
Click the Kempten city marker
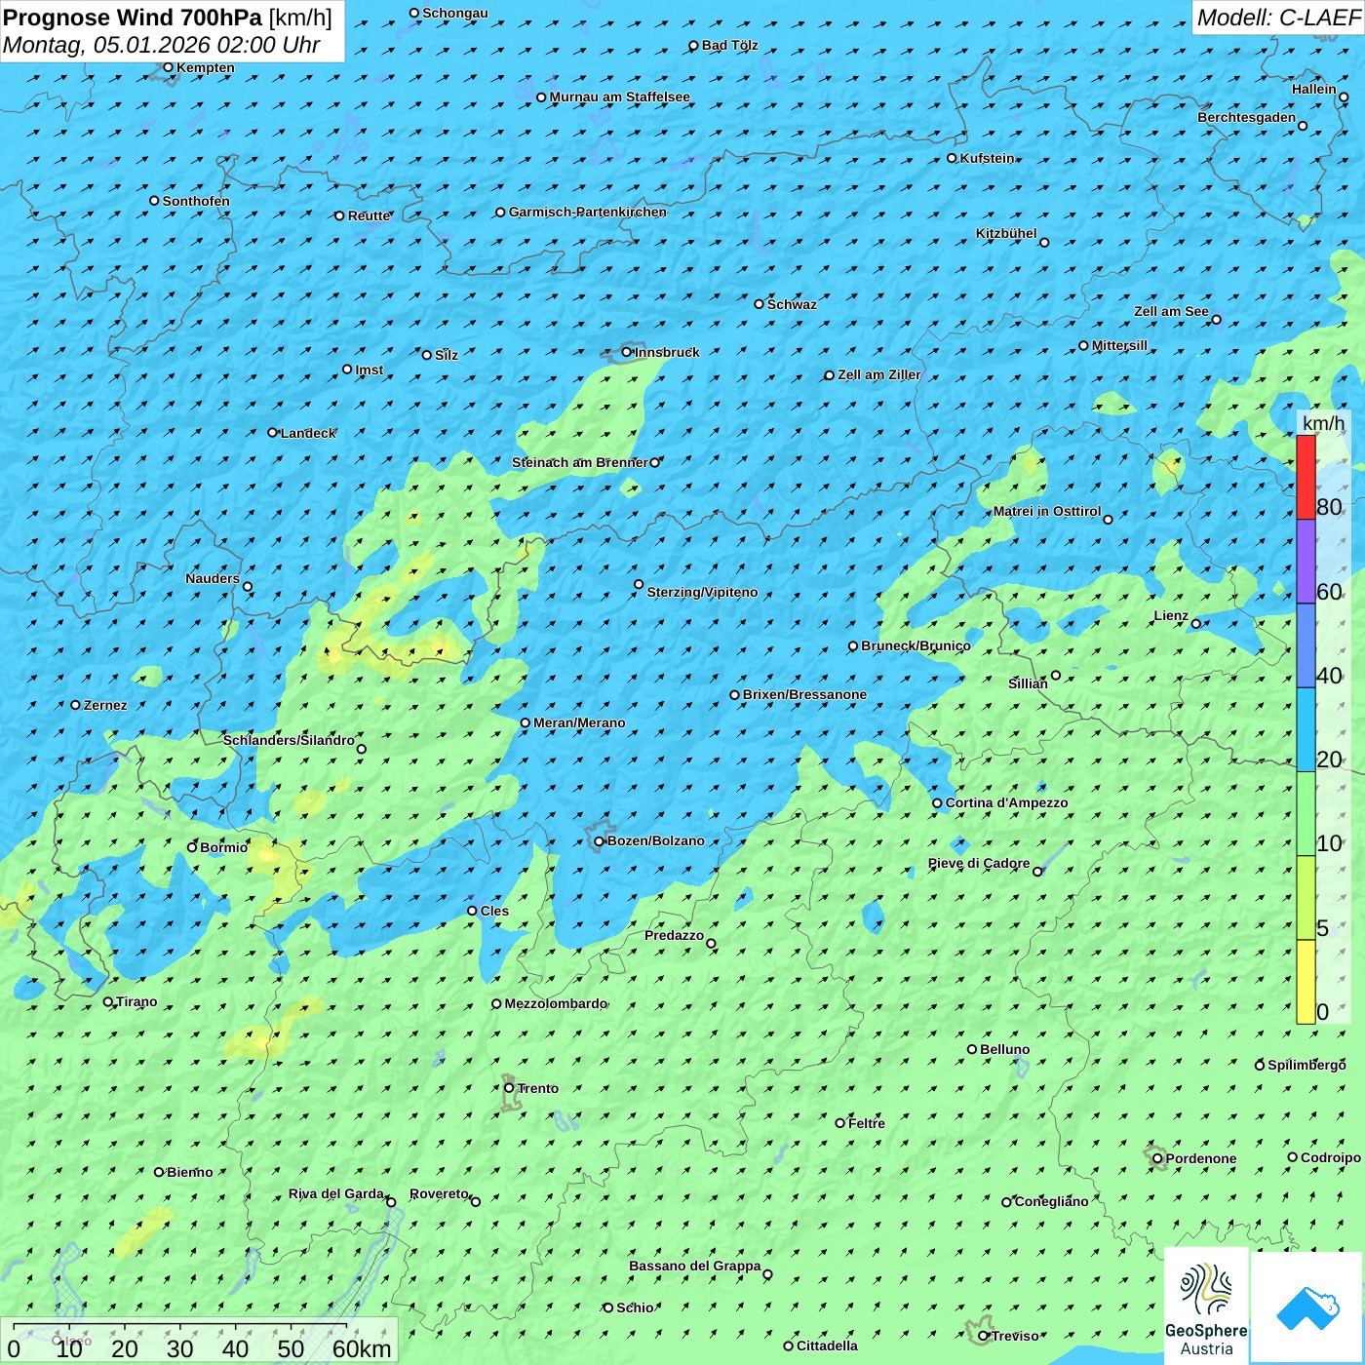[169, 67]
